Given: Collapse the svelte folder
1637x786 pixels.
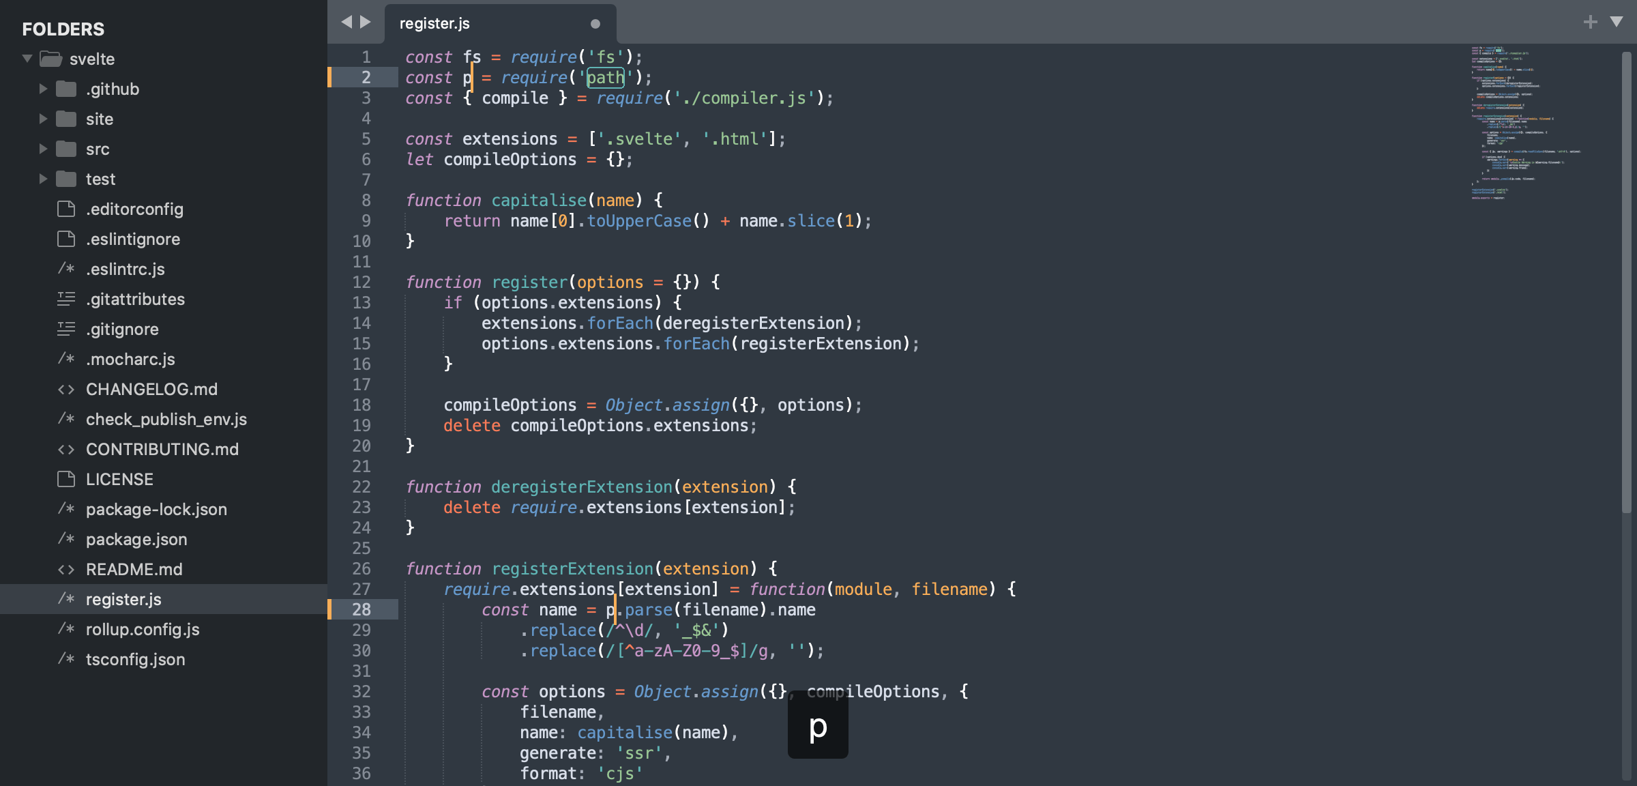Looking at the screenshot, I should 26,59.
